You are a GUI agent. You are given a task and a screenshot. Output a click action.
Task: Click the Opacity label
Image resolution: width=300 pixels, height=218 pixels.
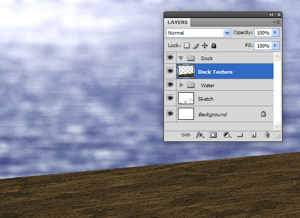click(x=243, y=33)
